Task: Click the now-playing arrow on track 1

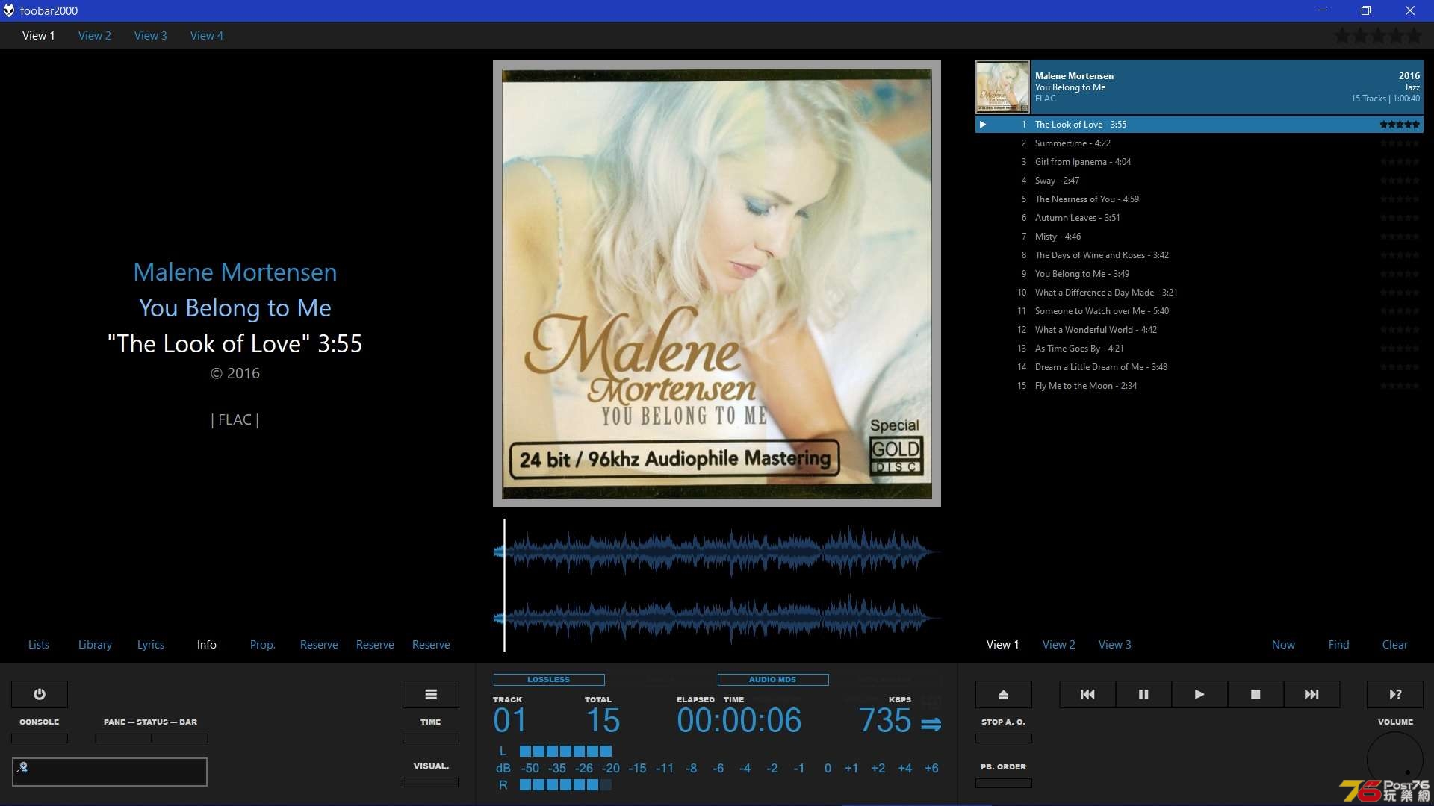Action: [983, 125]
